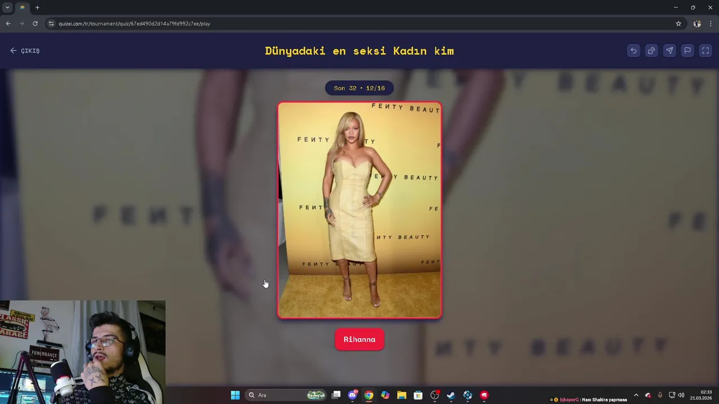This screenshot has width=719, height=404.
Task: Open a new tab with the plus button
Action: (37, 7)
